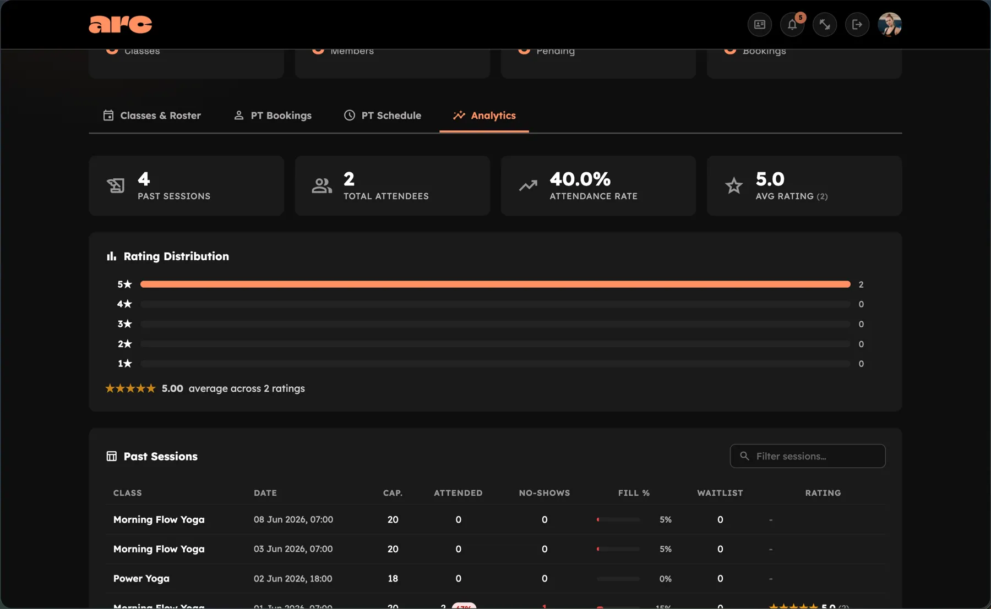Image resolution: width=991 pixels, height=609 pixels.
Task: Sort by WAITLIST column header
Action: (720, 493)
